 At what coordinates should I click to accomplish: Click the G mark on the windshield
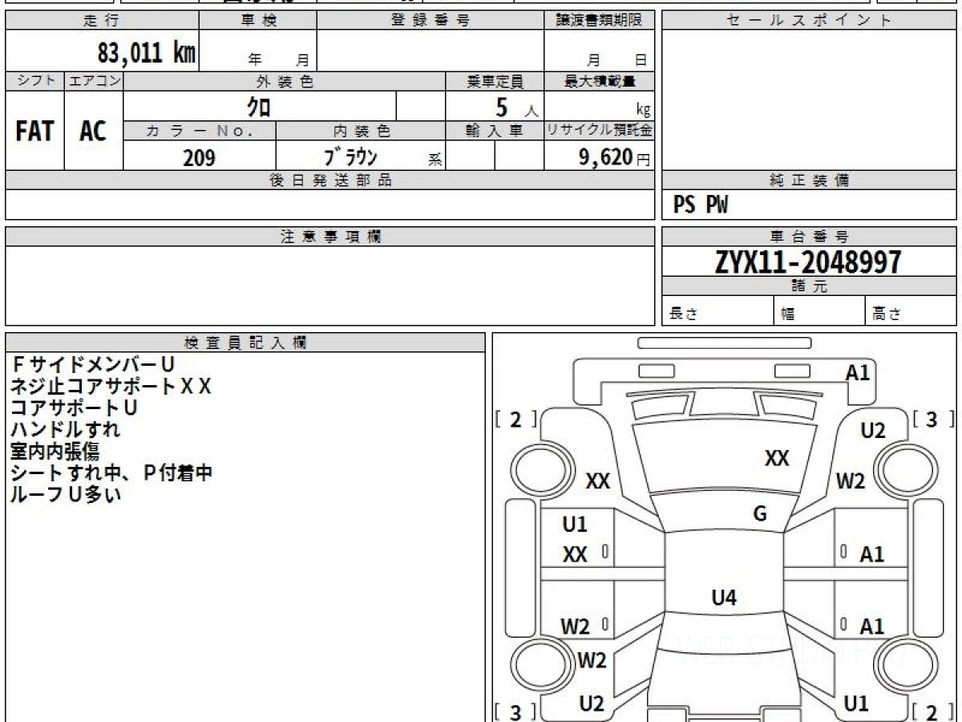click(x=760, y=514)
